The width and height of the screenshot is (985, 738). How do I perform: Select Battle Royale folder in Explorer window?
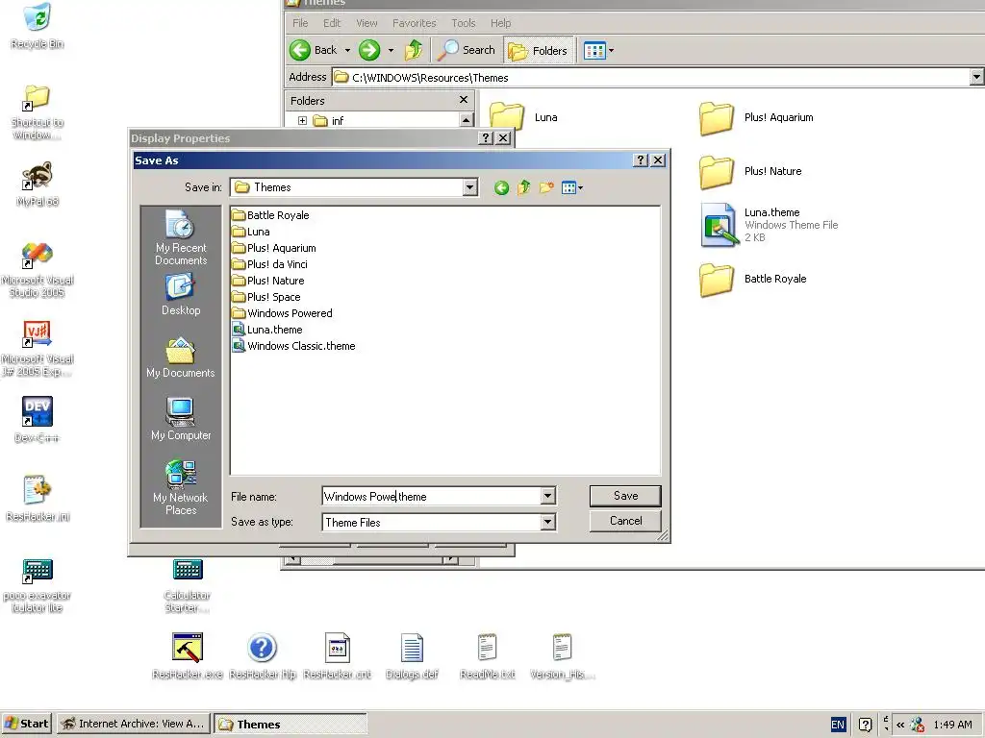point(753,280)
